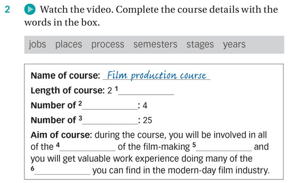Click the handwritten 'Film production course' answer
Image resolution: width=291 pixels, height=183 pixels.
click(157, 75)
